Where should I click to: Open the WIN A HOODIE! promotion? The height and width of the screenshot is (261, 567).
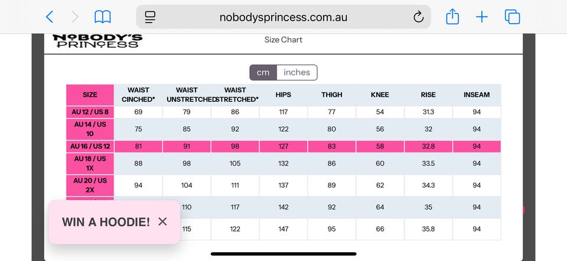(106, 222)
